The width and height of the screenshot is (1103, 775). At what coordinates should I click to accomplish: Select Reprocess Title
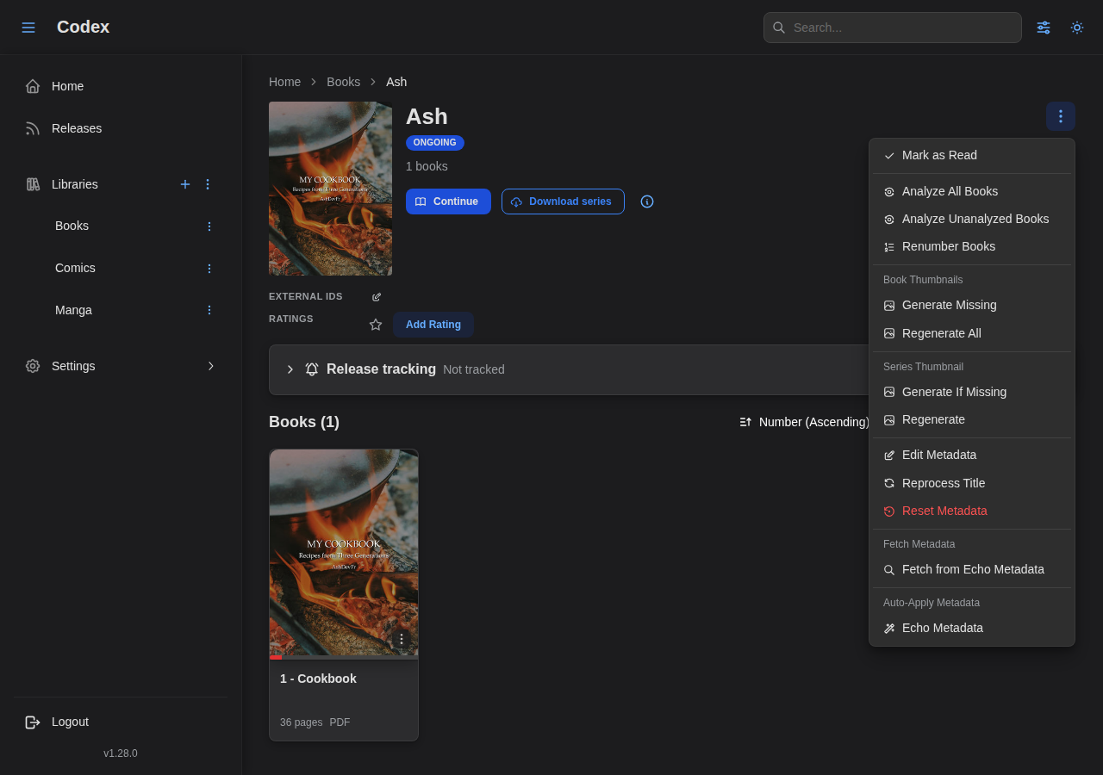[972, 483]
